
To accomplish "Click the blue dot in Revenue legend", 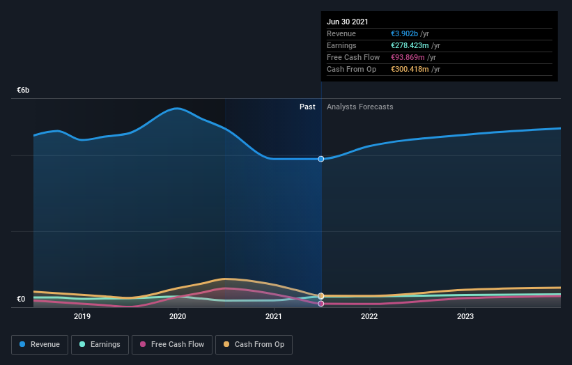I will tap(22, 344).
